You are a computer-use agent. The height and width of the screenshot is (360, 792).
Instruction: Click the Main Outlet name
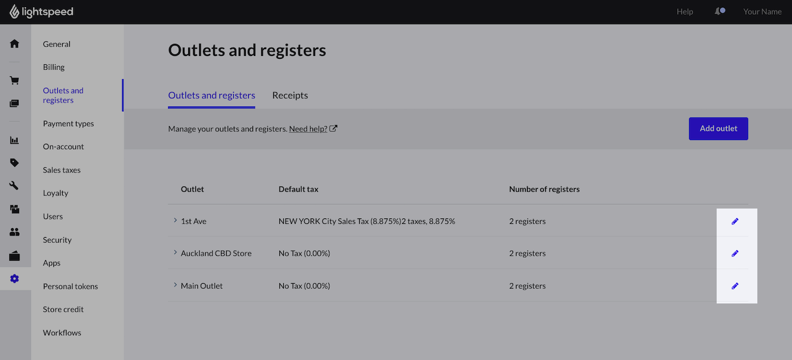202,286
